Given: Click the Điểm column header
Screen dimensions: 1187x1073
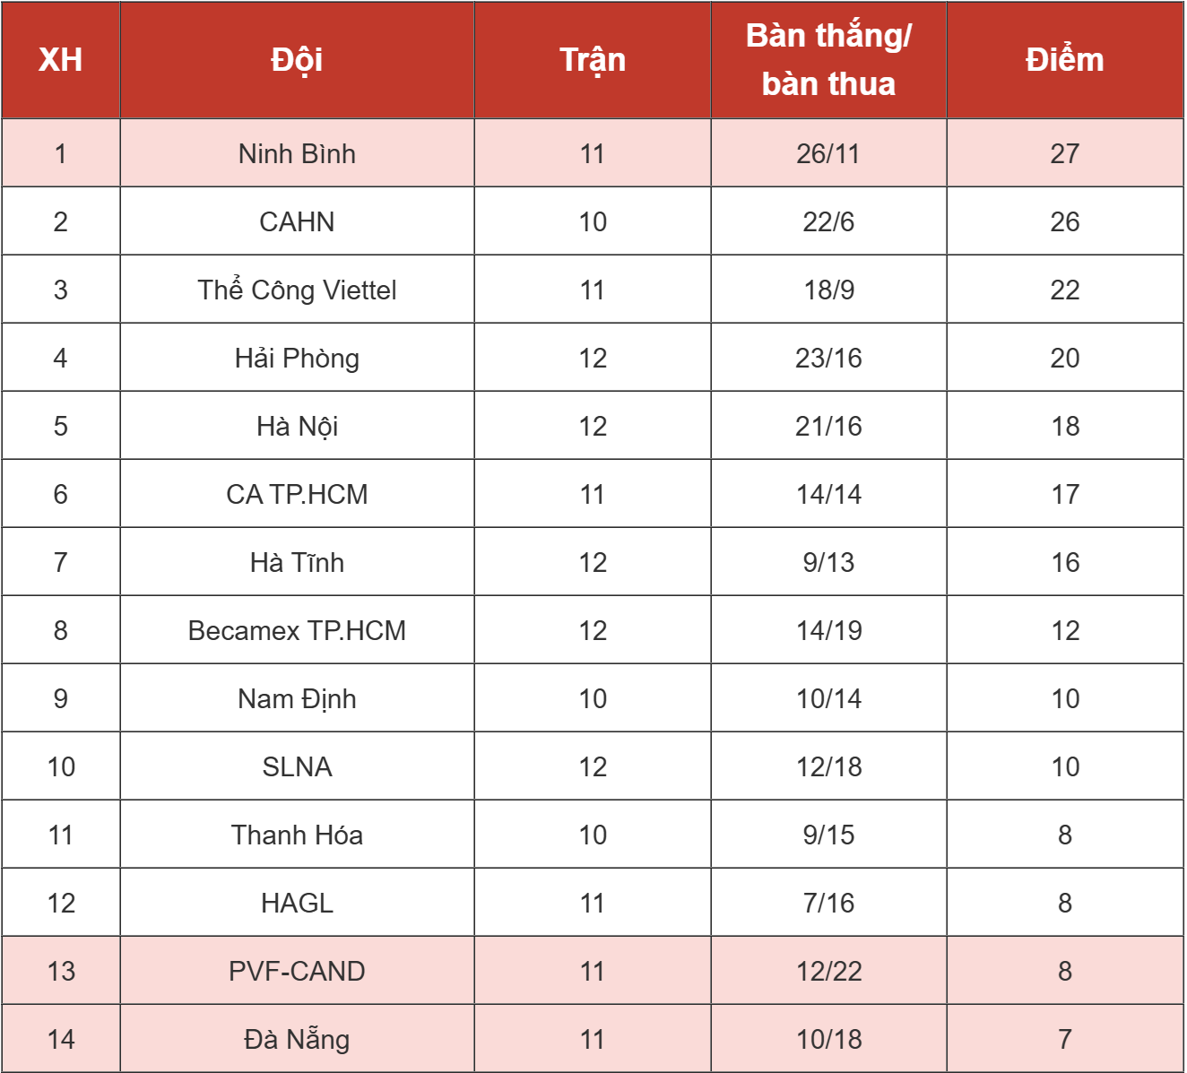Looking at the screenshot, I should 1065,60.
